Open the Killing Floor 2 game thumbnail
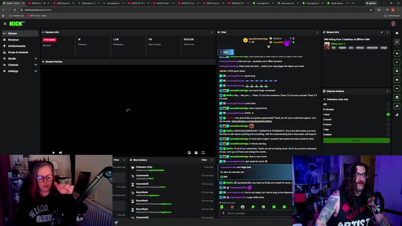Image resolution: width=402 pixels, height=226 pixels. (327, 46)
